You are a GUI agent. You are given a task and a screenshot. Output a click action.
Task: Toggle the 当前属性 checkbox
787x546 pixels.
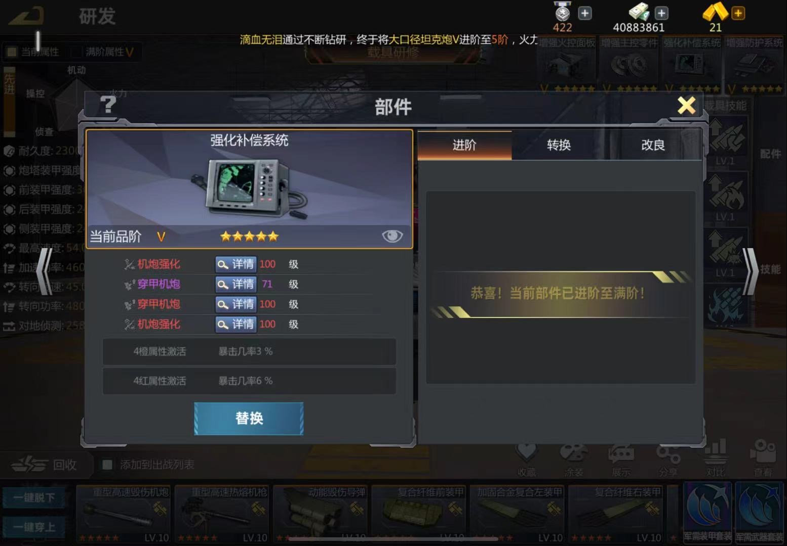coord(11,52)
